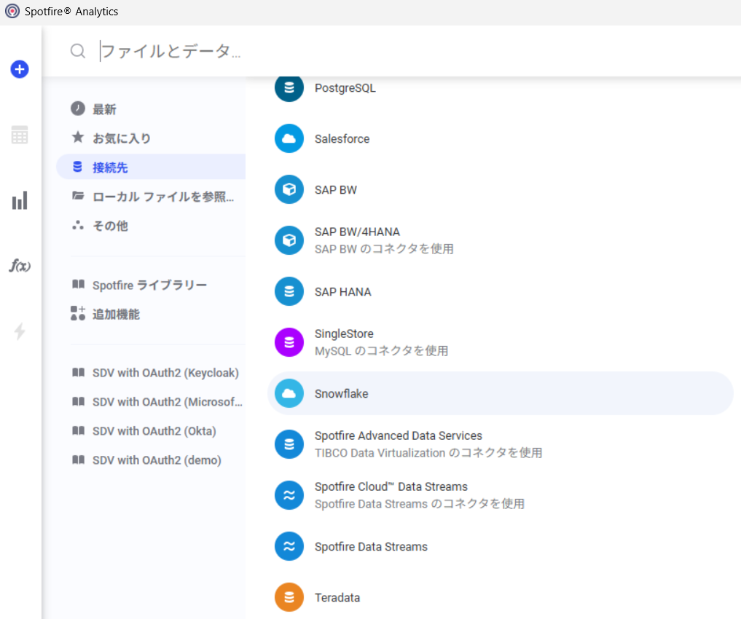Choose the highlighted Snowflake connector
The height and width of the screenshot is (619, 741).
coord(501,393)
